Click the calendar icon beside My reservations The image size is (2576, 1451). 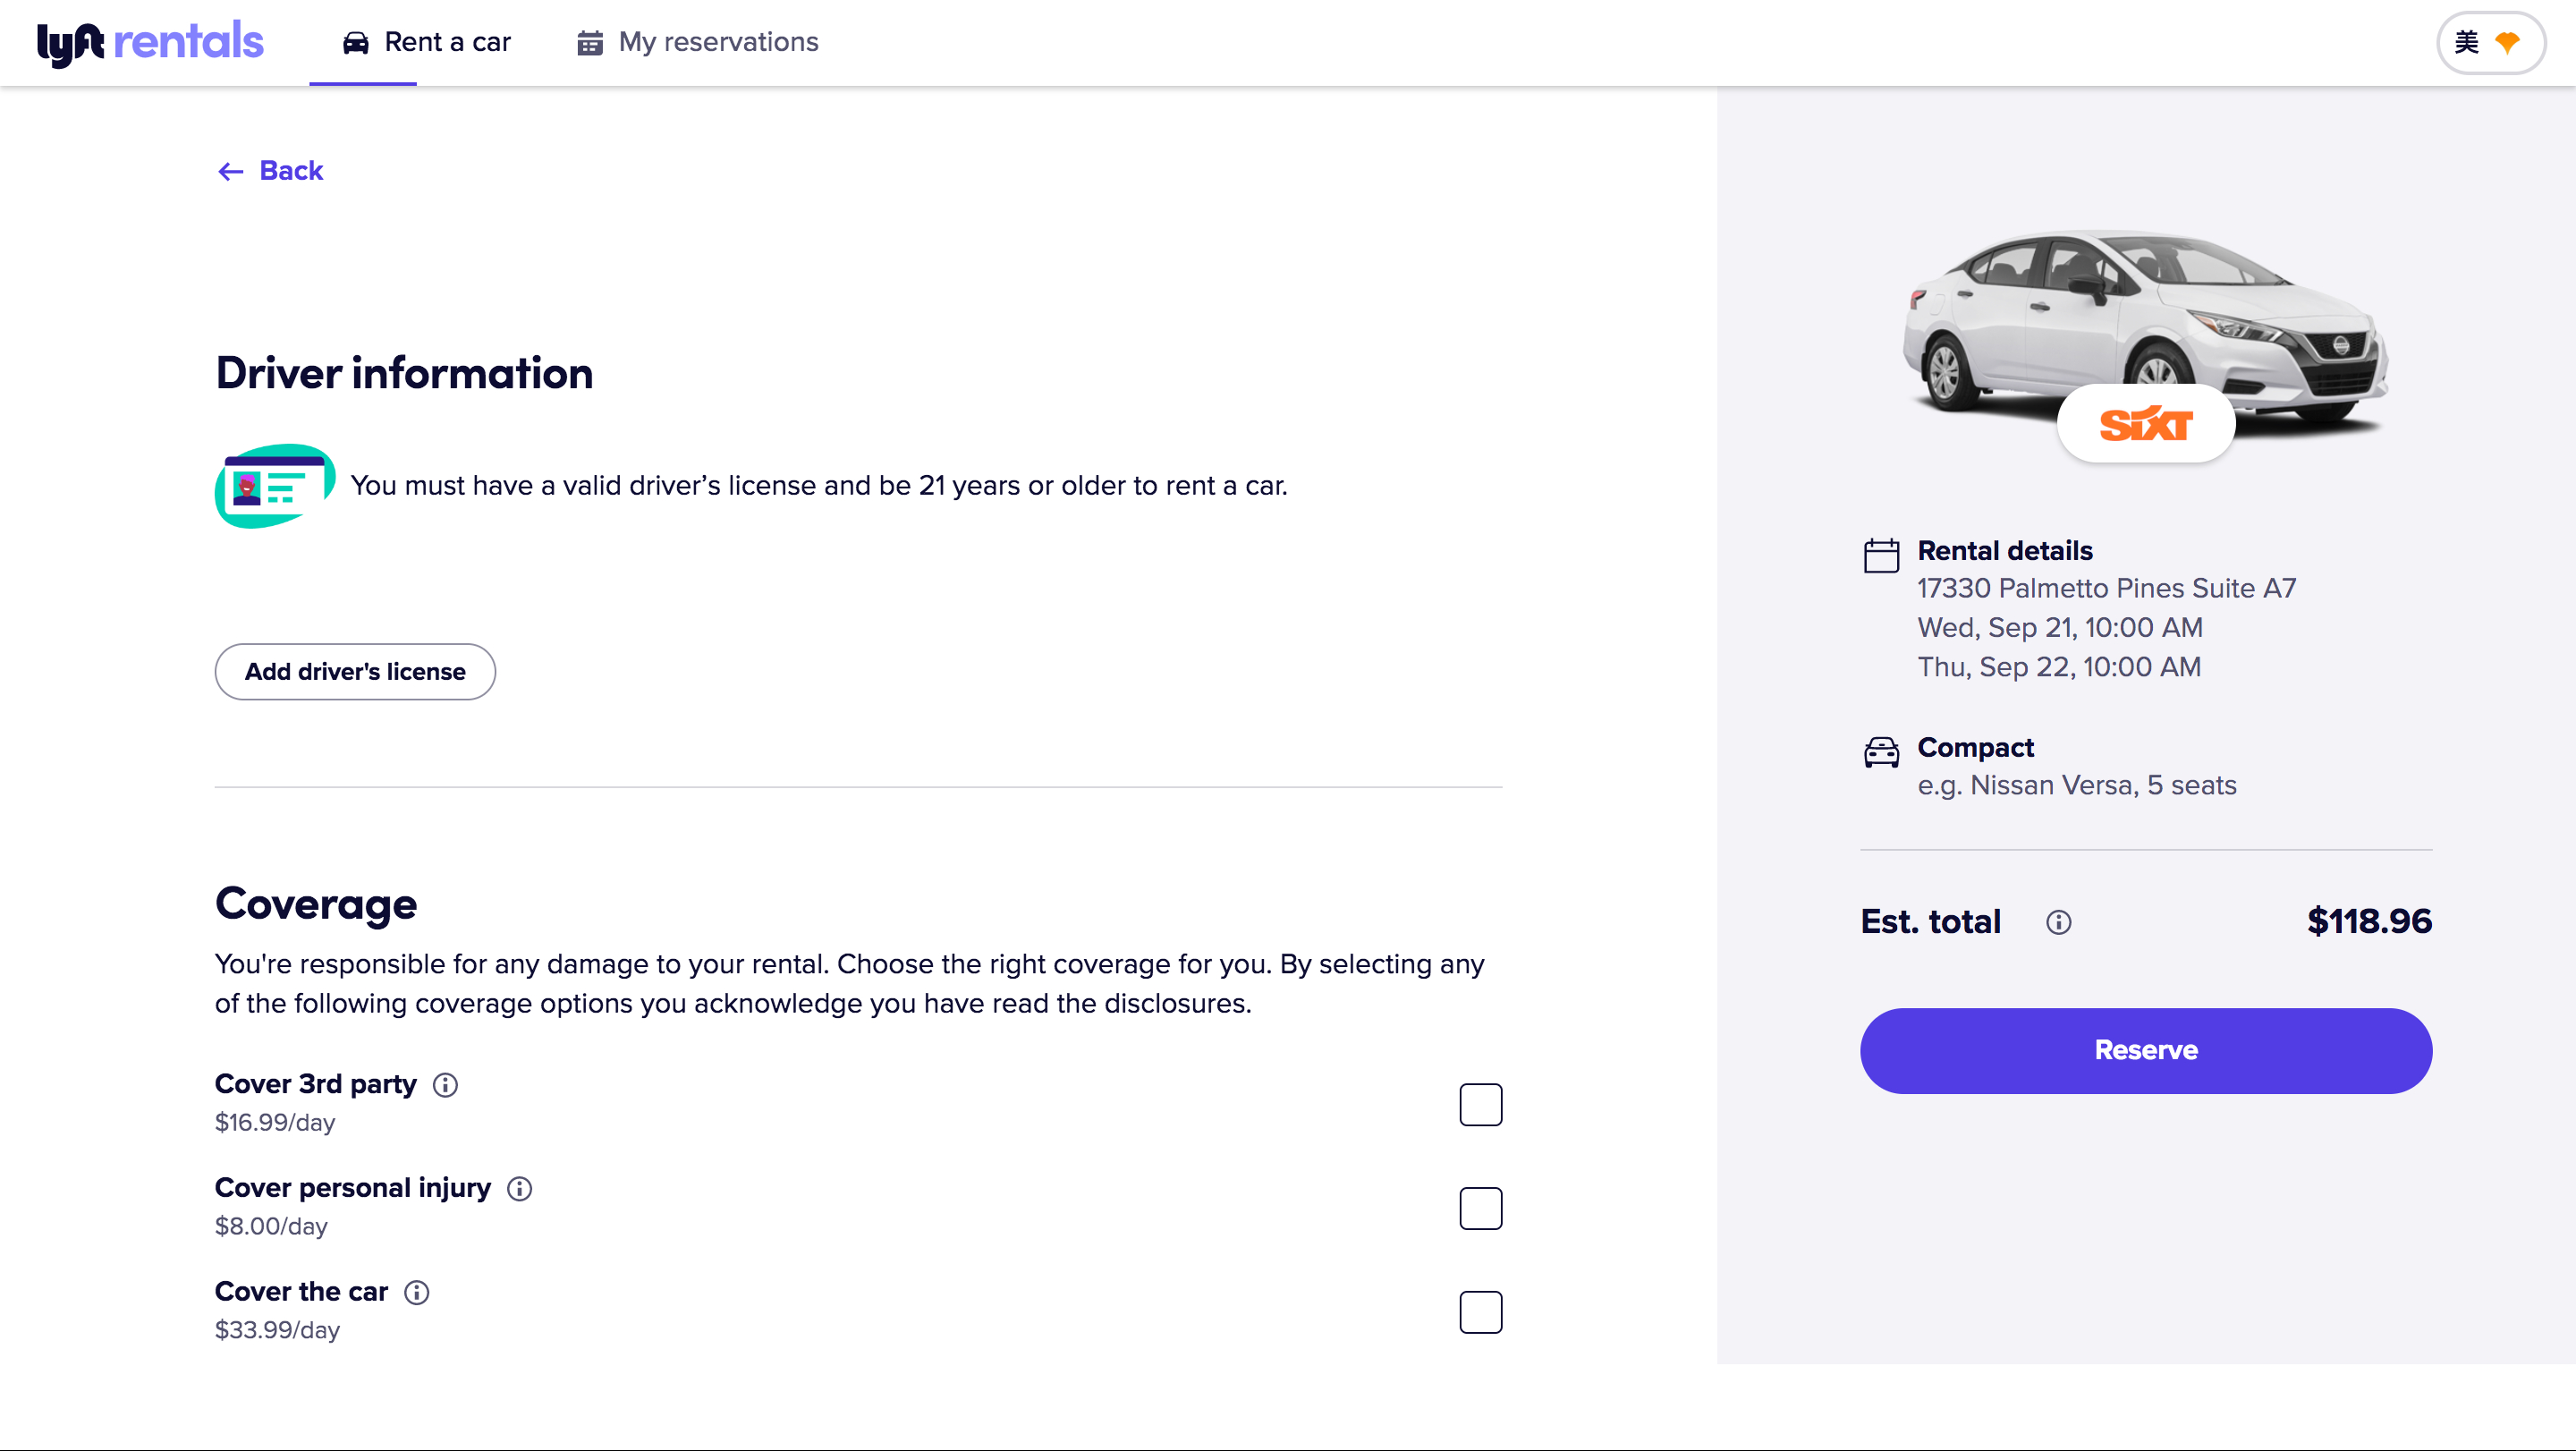pos(590,42)
